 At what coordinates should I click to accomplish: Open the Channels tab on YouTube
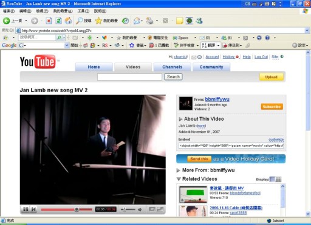point(173,67)
